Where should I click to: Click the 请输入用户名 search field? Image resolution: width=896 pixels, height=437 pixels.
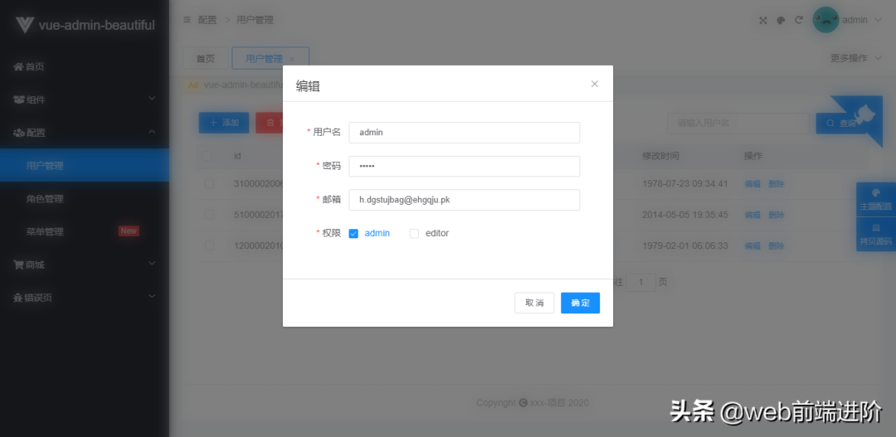[738, 124]
